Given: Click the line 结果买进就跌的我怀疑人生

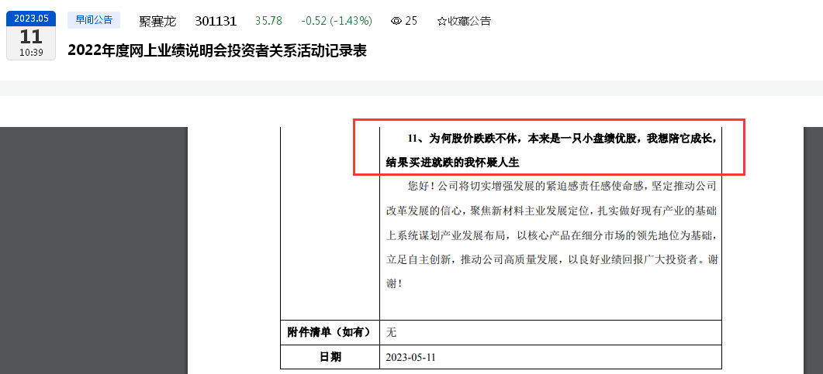Looking at the screenshot, I should tap(452, 163).
